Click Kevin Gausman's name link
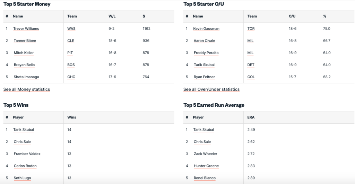 (x=206, y=29)
